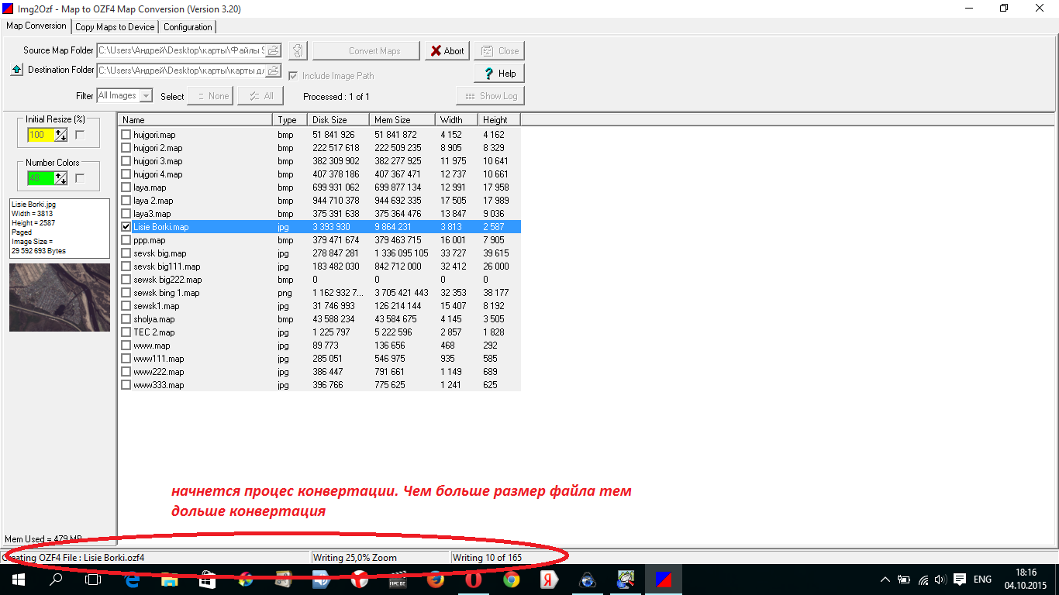Launch Opera from the taskbar
Screen dimensions: 1059x595
[473, 579]
